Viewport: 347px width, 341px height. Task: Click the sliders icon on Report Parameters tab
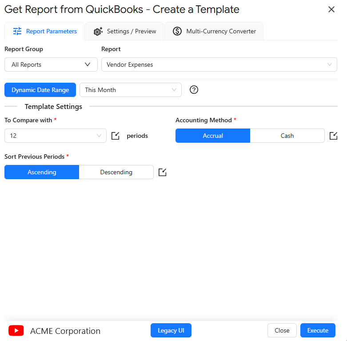(17, 31)
